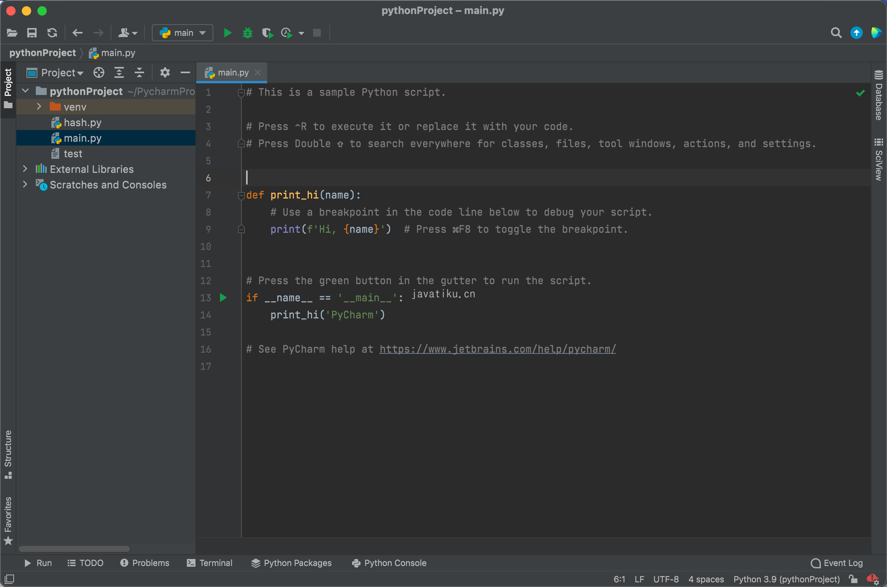Expand the venv folder
Screen dimensions: 887x587
click(39, 107)
